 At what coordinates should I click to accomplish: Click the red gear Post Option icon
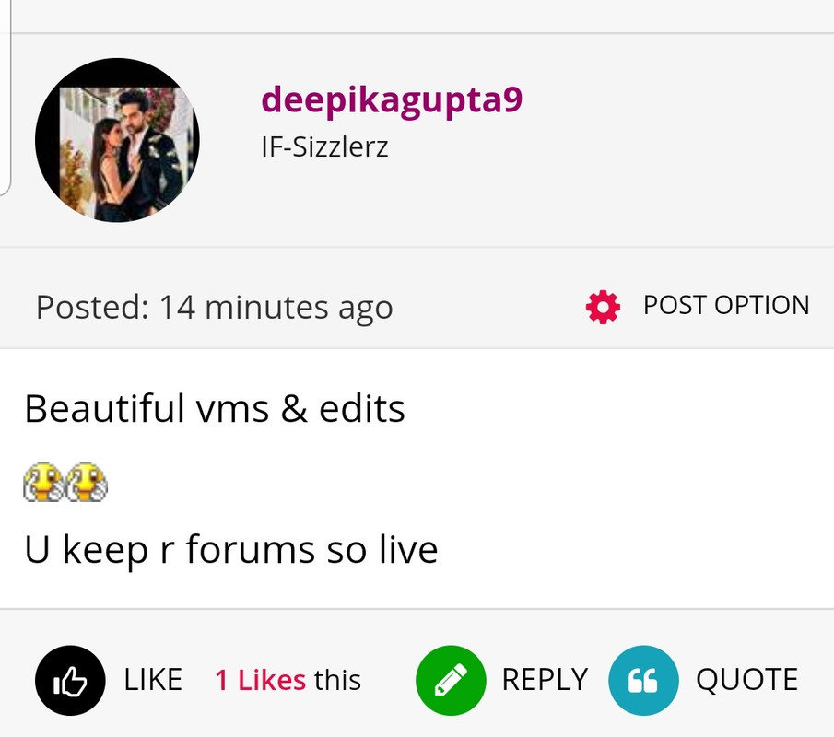coord(603,307)
